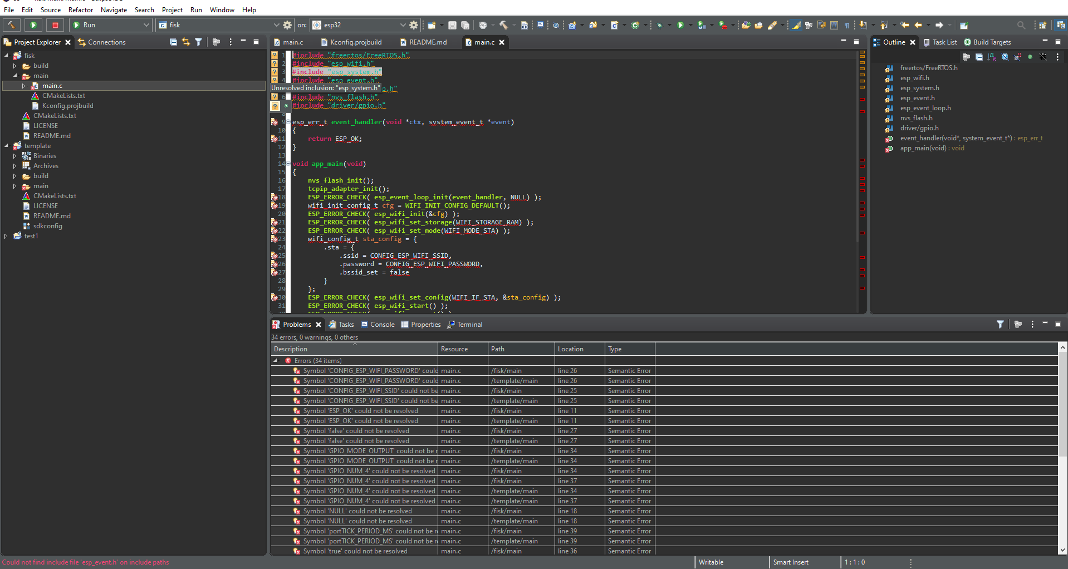Launch the project with the green Run button
The height and width of the screenshot is (569, 1068).
pos(33,25)
